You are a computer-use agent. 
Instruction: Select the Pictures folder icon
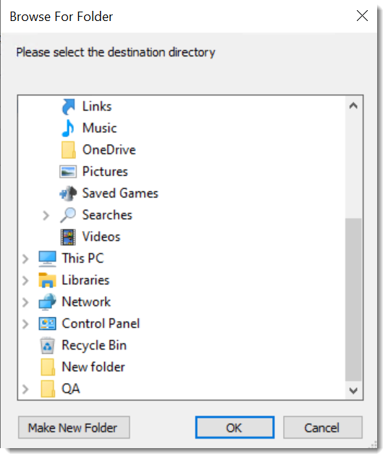coord(68,172)
